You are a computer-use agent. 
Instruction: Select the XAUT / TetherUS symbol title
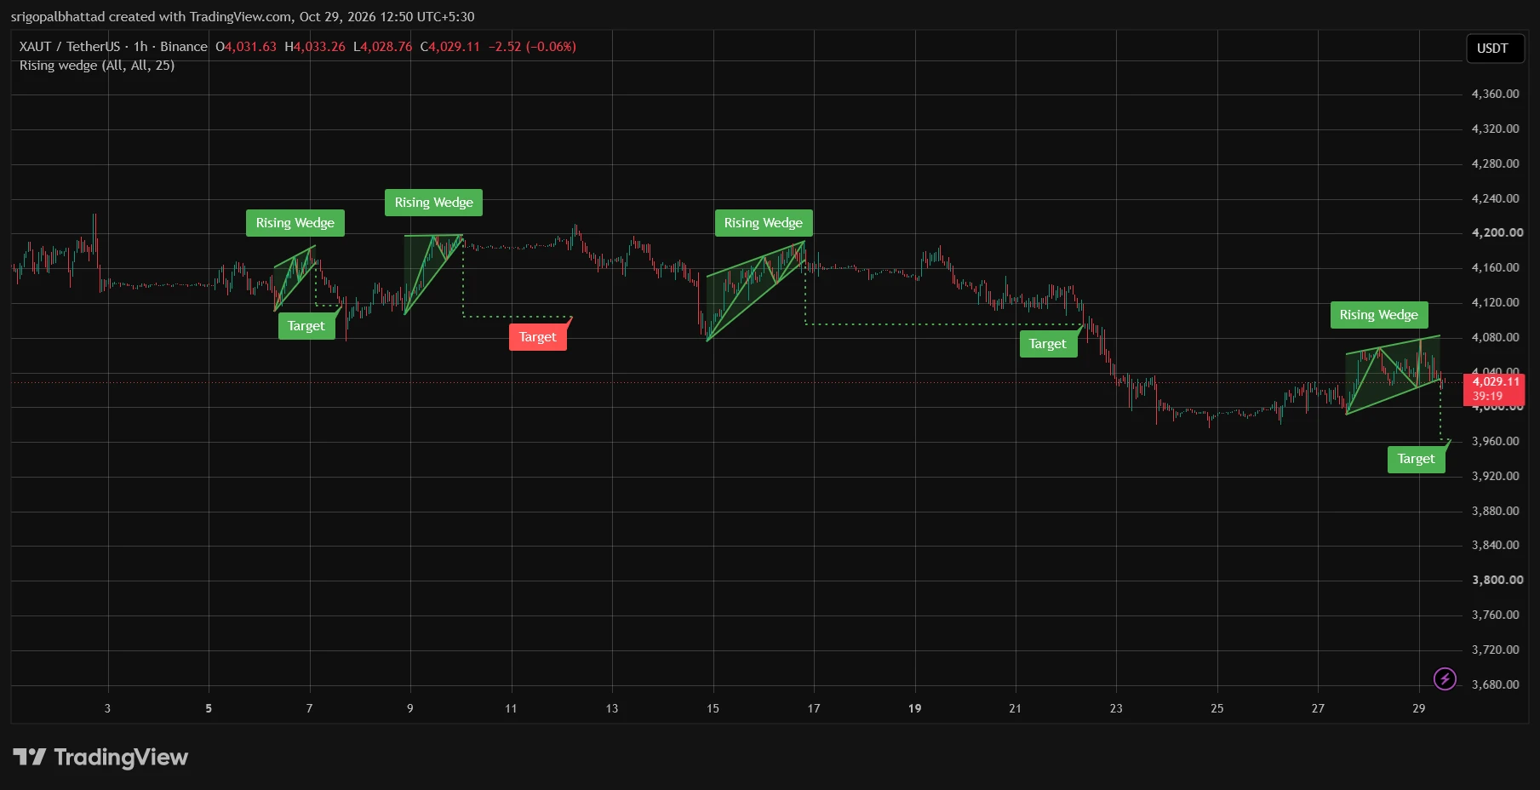click(70, 47)
